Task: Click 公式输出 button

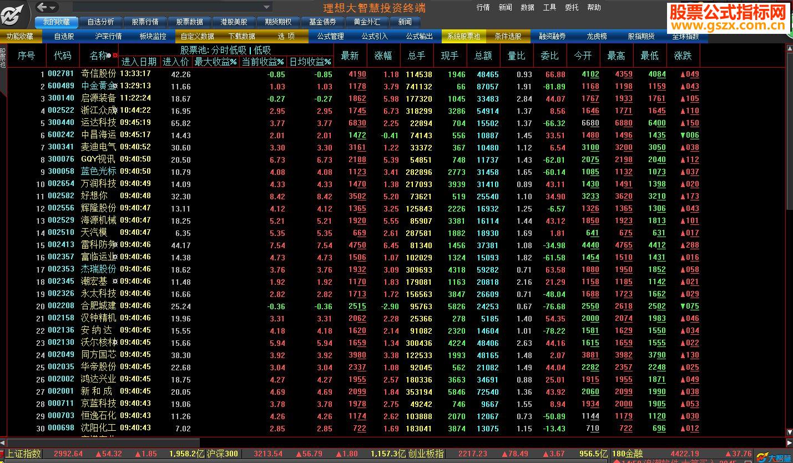Action: pos(420,36)
